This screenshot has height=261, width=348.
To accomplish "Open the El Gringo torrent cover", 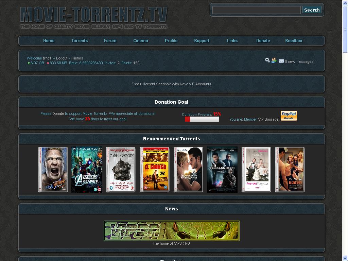I will tap(155, 170).
